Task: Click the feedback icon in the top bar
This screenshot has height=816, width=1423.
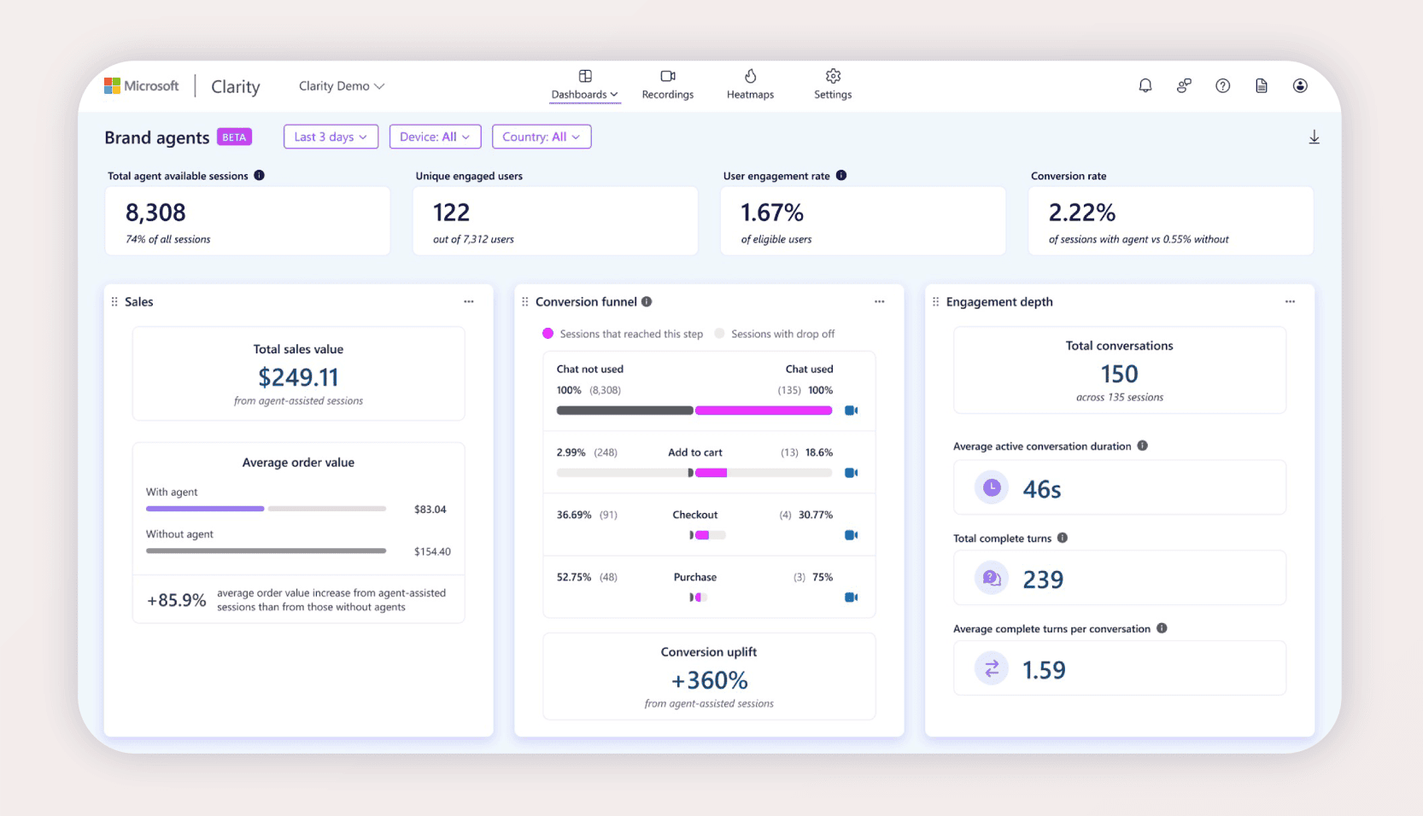Action: tap(1184, 85)
